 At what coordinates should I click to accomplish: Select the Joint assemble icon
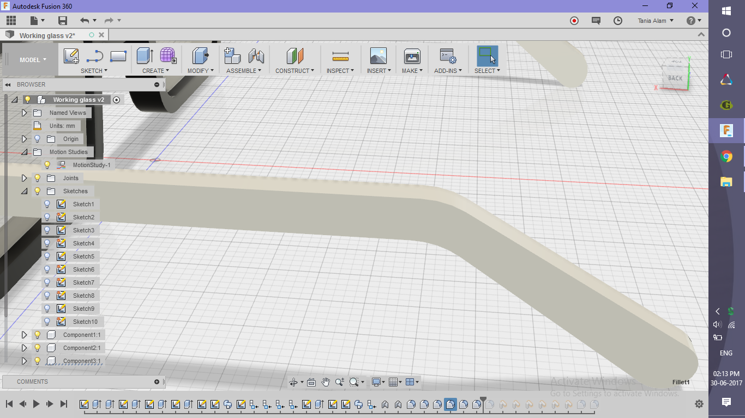pyautogui.click(x=256, y=56)
